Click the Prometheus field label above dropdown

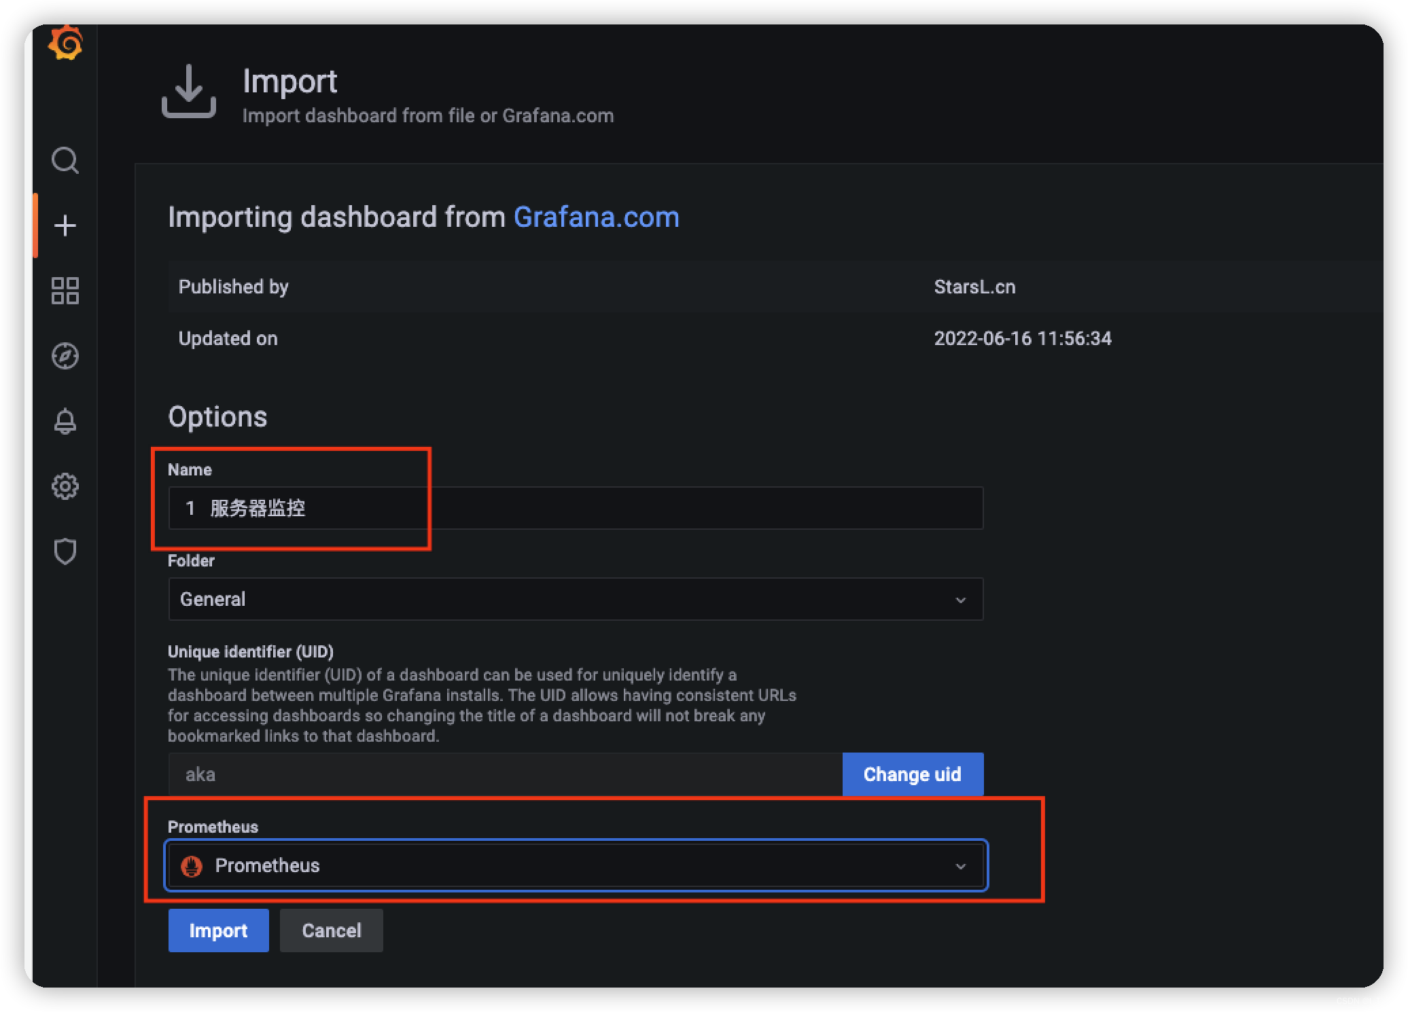coord(213,827)
